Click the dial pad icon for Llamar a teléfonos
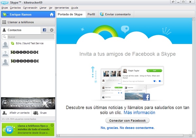196x138 pixels. [x=4, y=22]
